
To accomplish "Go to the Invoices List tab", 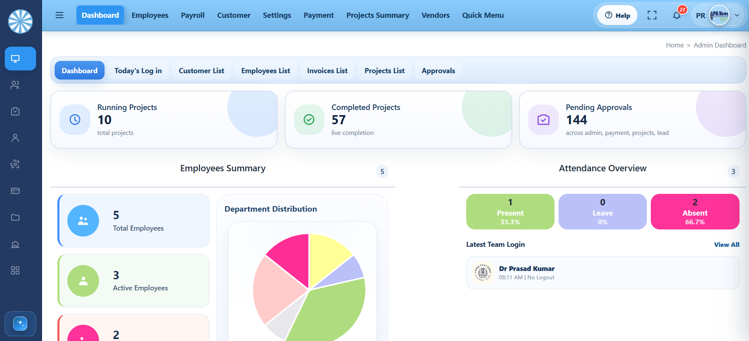I will click(x=327, y=70).
